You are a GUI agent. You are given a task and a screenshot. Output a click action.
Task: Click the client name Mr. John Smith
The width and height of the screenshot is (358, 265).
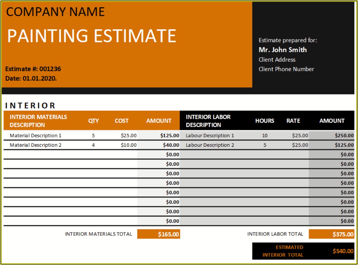point(283,50)
